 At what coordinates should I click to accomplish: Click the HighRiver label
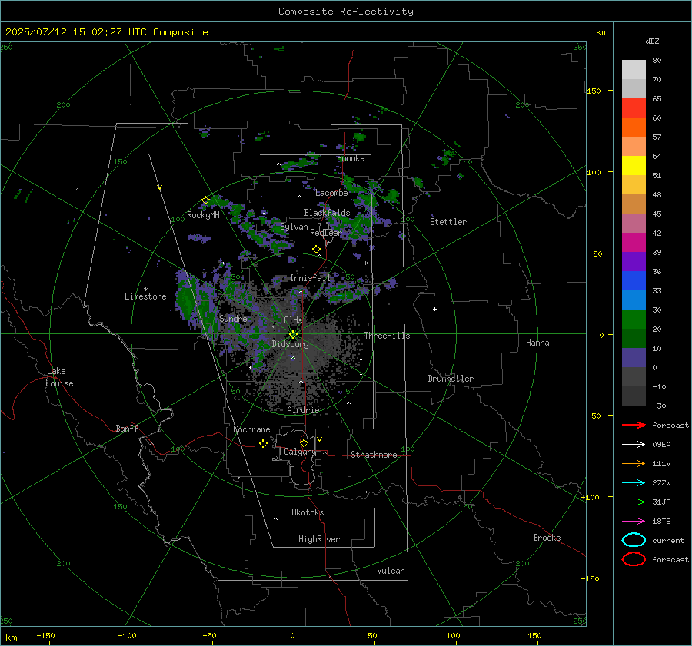tap(319, 539)
